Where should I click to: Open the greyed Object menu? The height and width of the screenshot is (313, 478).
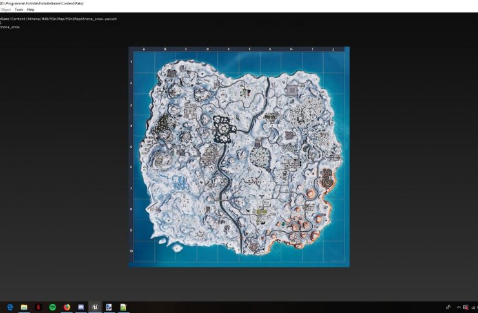(x=6, y=10)
